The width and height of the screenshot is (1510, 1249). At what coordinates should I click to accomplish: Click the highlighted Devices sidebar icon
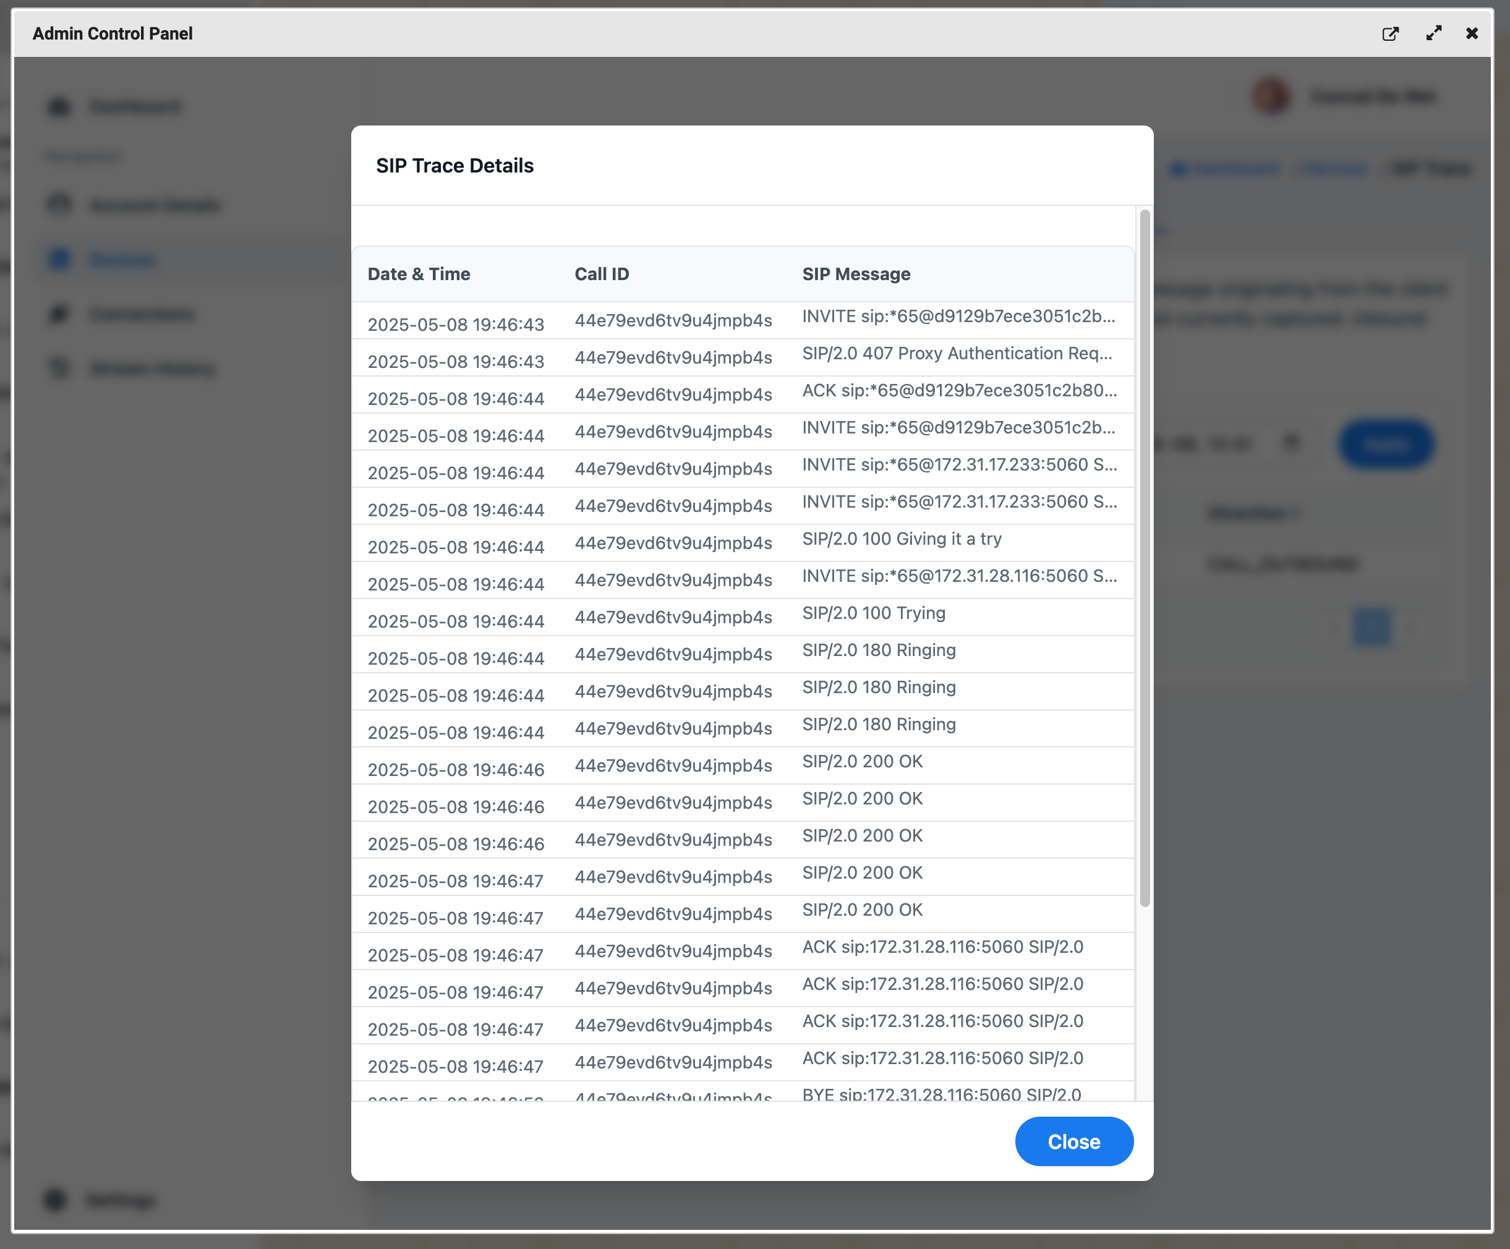(59, 259)
